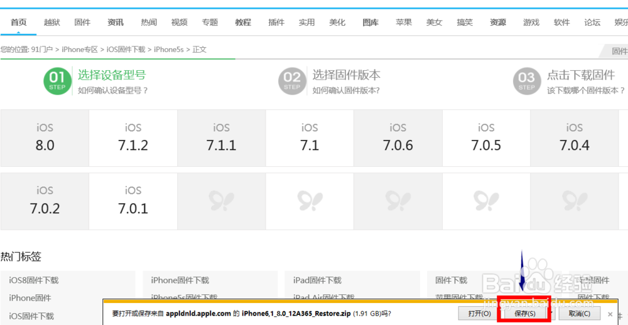Select the iOS 7.0.6 firmware tile
This screenshot has width=628, height=325.
[x=398, y=138]
